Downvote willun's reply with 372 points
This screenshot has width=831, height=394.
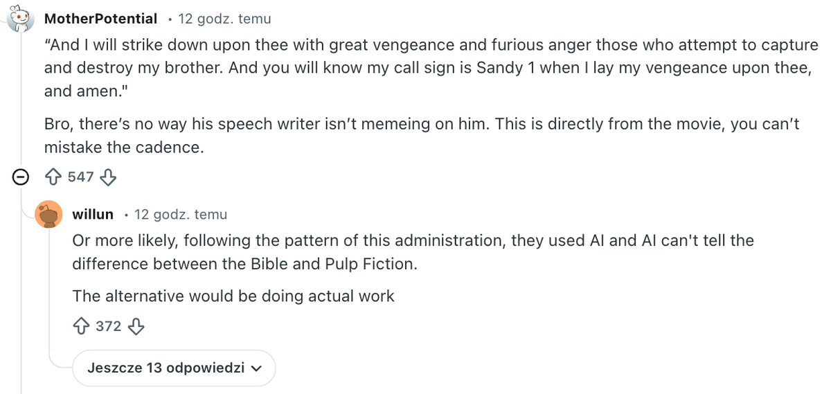(x=136, y=325)
